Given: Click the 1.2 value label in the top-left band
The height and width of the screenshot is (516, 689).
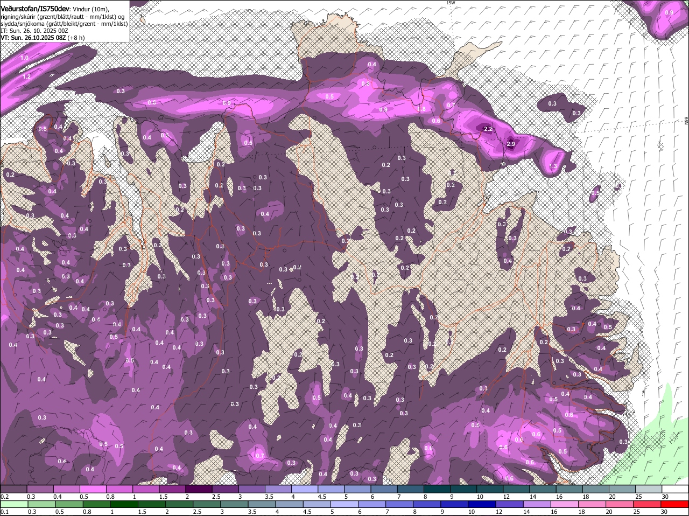Looking at the screenshot, I should click(27, 76).
